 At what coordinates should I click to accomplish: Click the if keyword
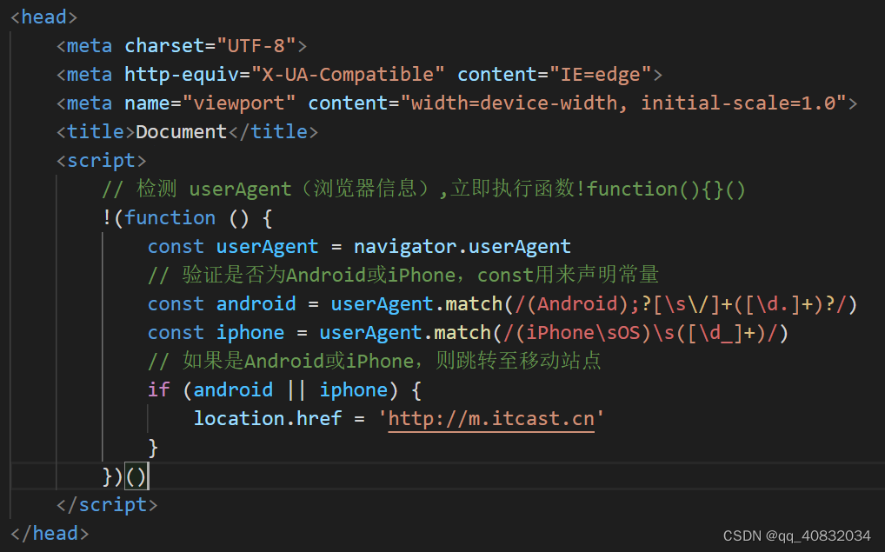coord(158,389)
